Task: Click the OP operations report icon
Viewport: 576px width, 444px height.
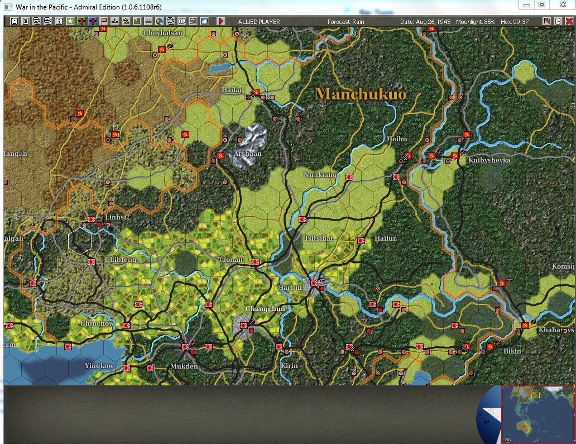Action: click(x=182, y=21)
